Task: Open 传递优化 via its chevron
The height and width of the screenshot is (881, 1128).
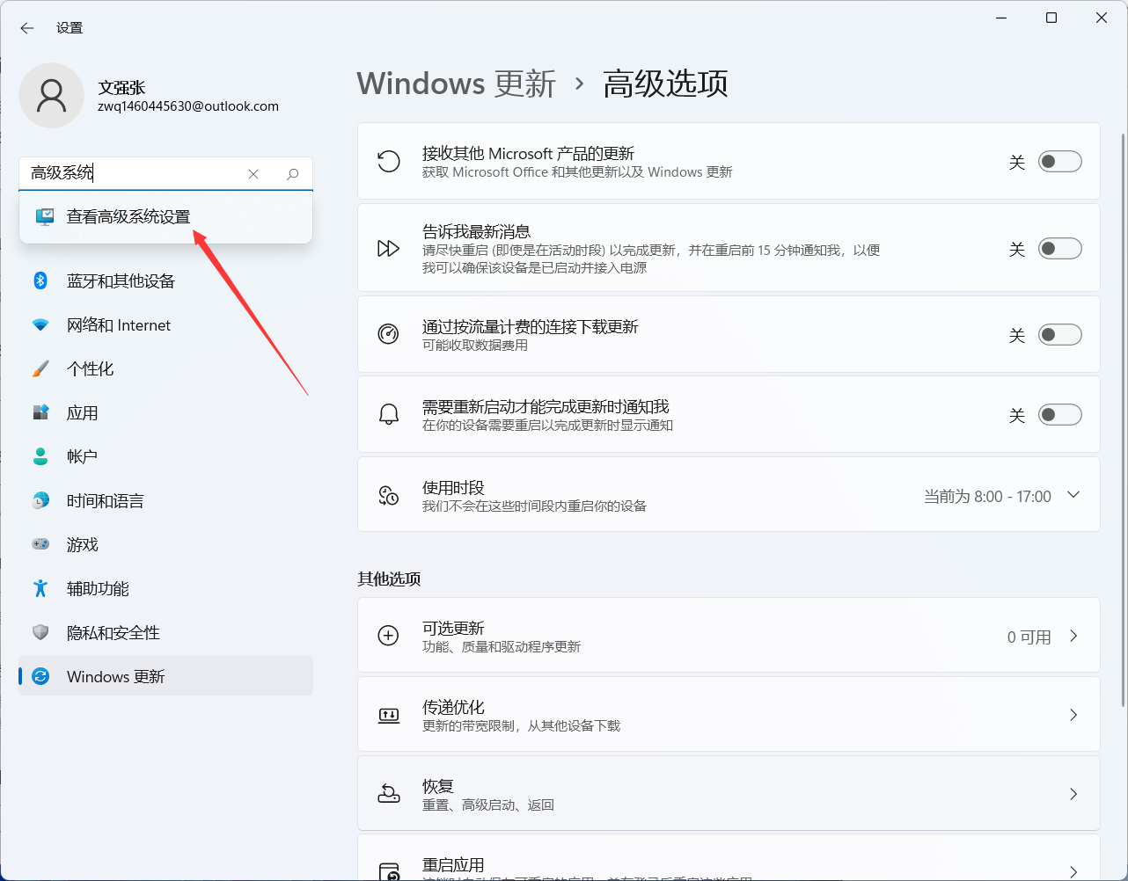Action: [x=1073, y=715]
